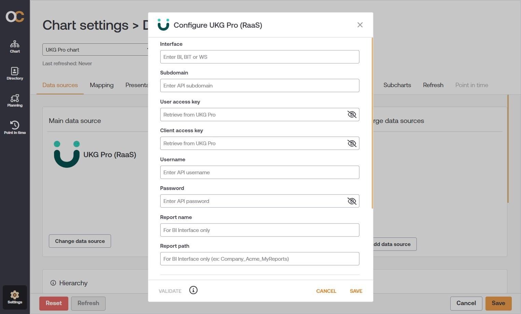Image resolution: width=521 pixels, height=314 pixels.
Task: Click the dialog's vertical scrollbar
Action: [372, 123]
